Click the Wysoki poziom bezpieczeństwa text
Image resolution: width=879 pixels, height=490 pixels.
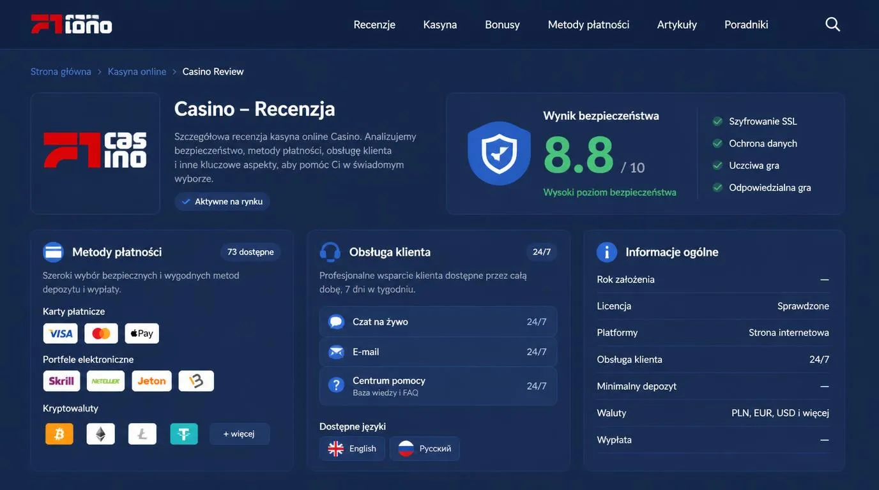609,192
